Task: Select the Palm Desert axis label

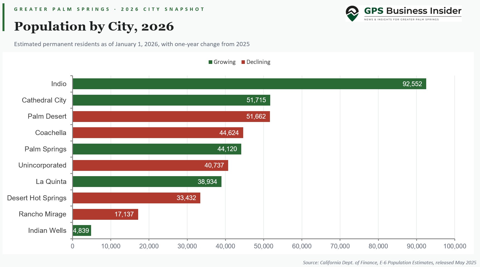Action: point(47,116)
